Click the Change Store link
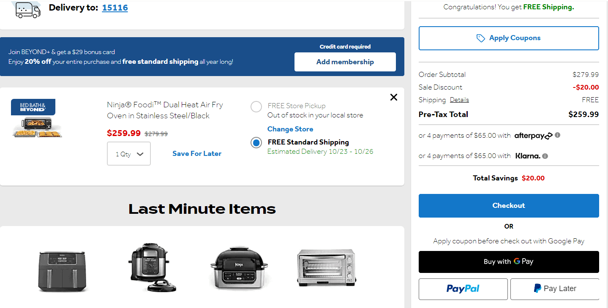Image resolution: width=608 pixels, height=308 pixels. coord(290,129)
